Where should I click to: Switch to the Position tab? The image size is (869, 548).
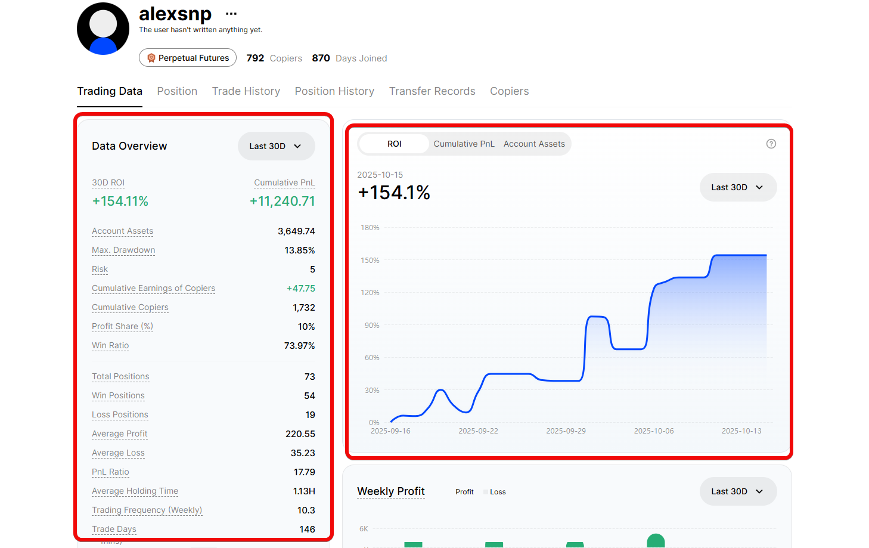click(177, 91)
